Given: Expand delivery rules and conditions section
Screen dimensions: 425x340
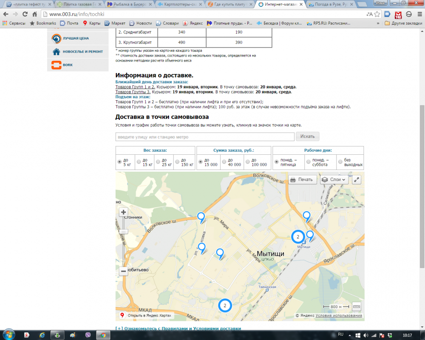Looking at the screenshot, I should [x=178, y=329].
